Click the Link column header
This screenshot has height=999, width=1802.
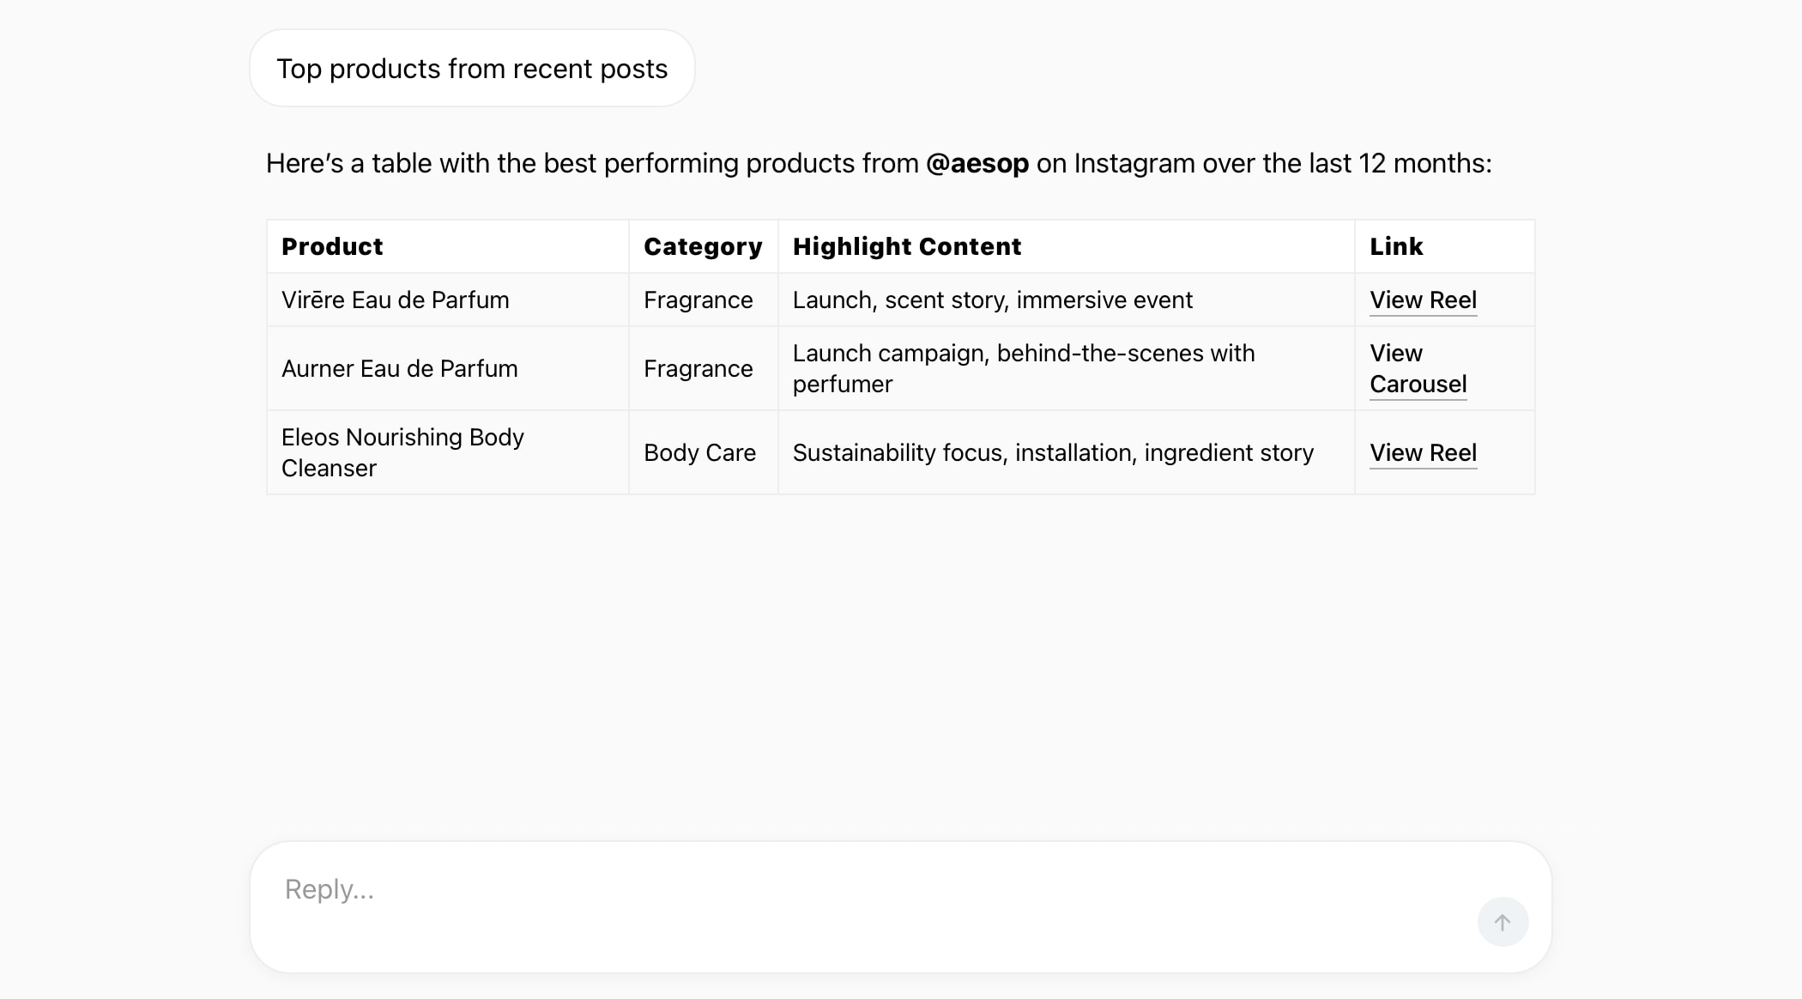pos(1396,247)
